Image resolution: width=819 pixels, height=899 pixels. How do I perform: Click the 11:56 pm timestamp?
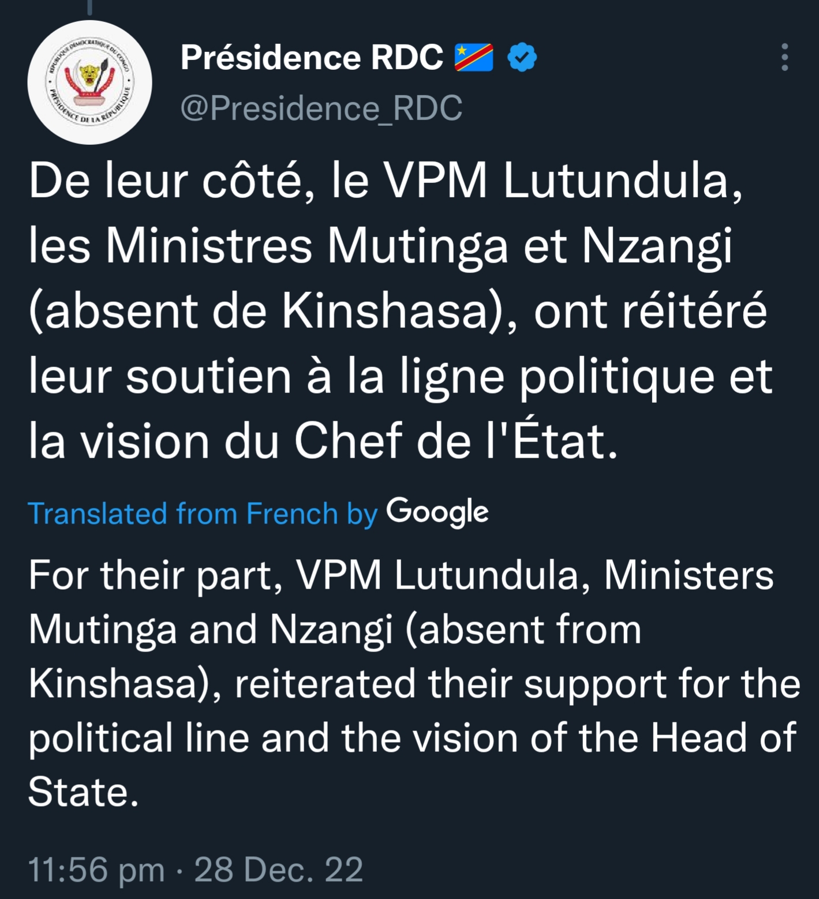pos(96,869)
